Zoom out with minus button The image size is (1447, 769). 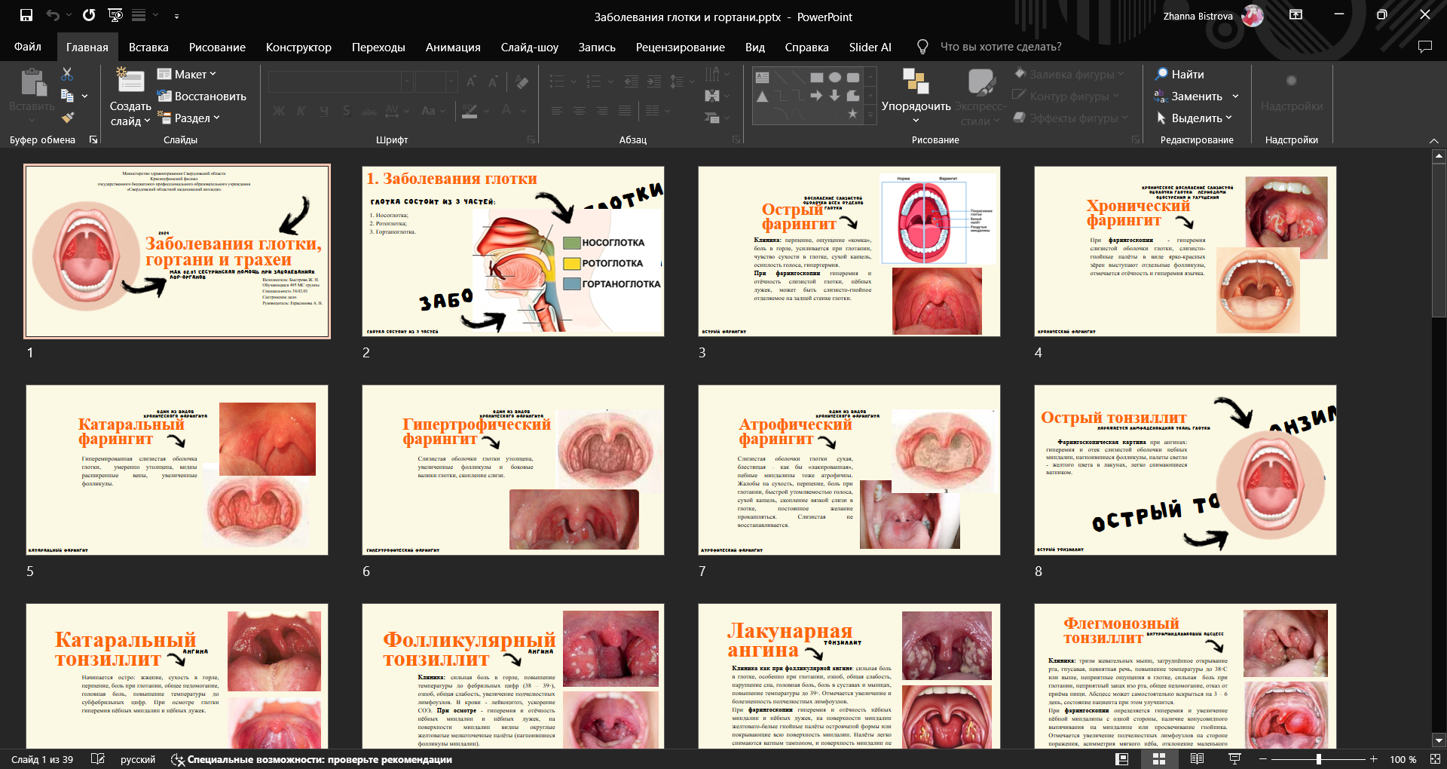[1263, 759]
